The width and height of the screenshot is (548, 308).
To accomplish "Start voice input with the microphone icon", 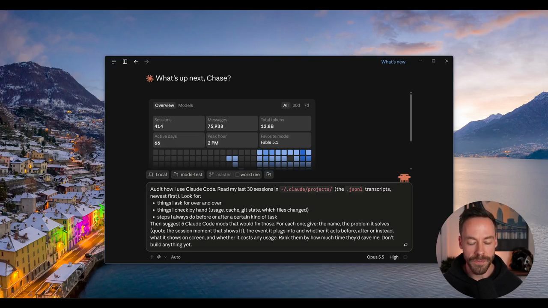I will point(159,257).
